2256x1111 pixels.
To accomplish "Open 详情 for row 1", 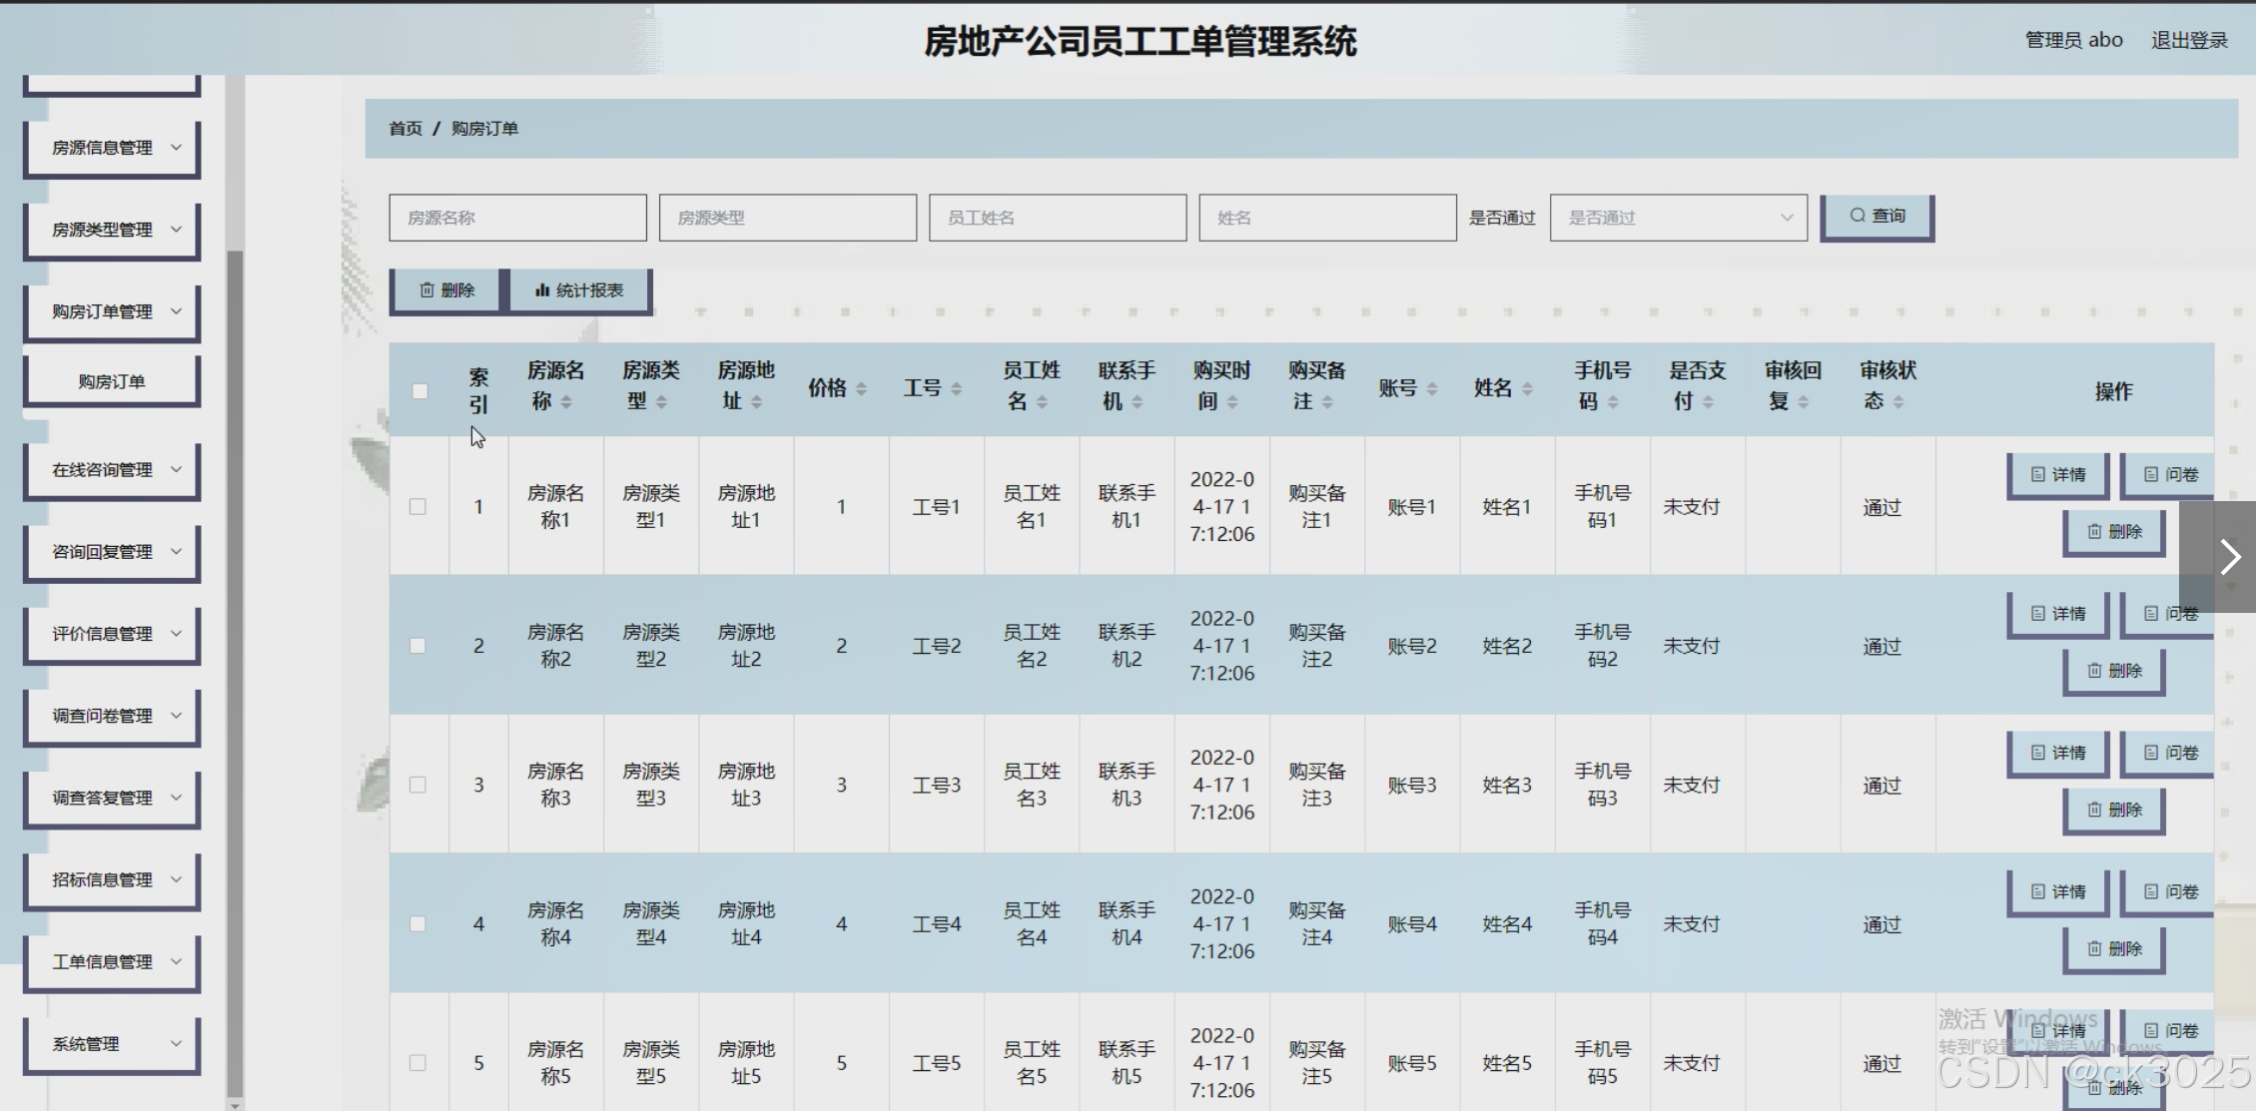I will [2057, 474].
